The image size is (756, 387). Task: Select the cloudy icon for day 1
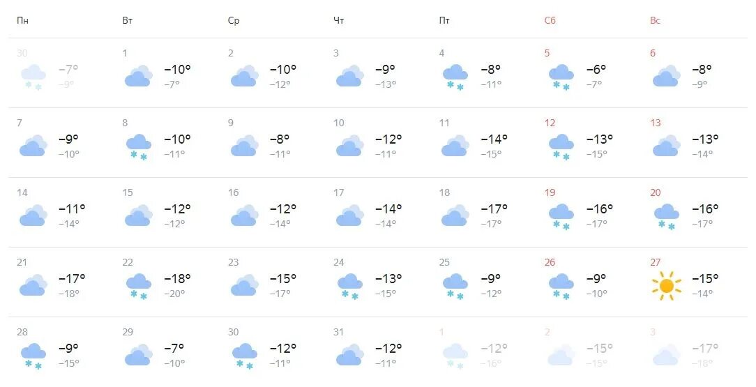[138, 76]
